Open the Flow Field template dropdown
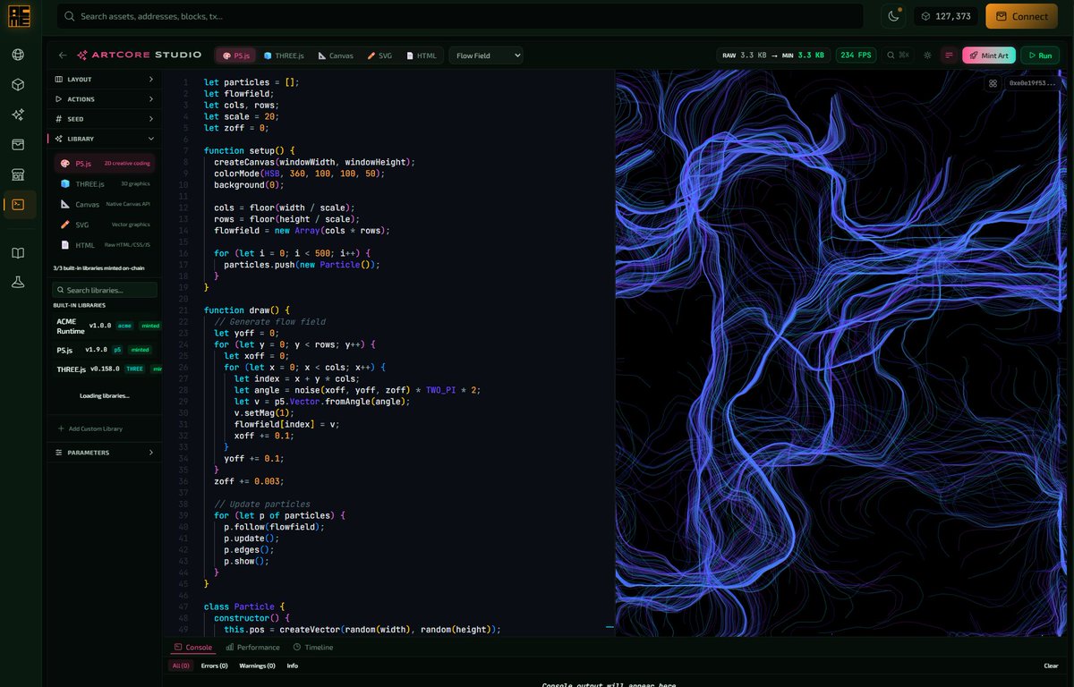 (x=486, y=55)
